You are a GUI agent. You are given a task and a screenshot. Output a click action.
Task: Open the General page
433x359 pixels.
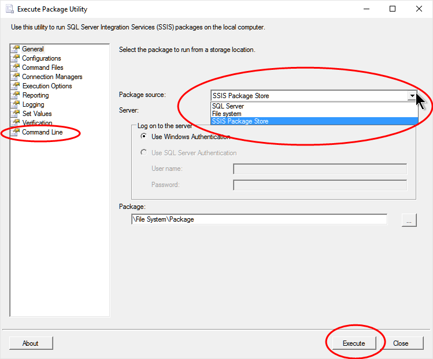point(33,49)
